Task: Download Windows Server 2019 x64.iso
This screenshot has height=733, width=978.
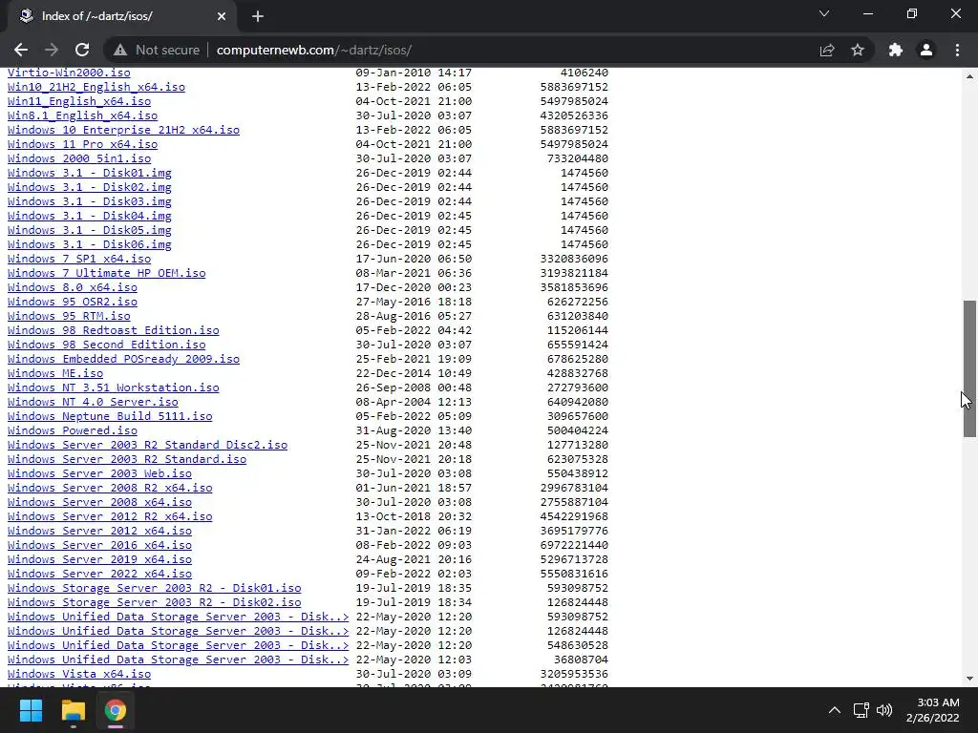Action: pyautogui.click(x=99, y=560)
